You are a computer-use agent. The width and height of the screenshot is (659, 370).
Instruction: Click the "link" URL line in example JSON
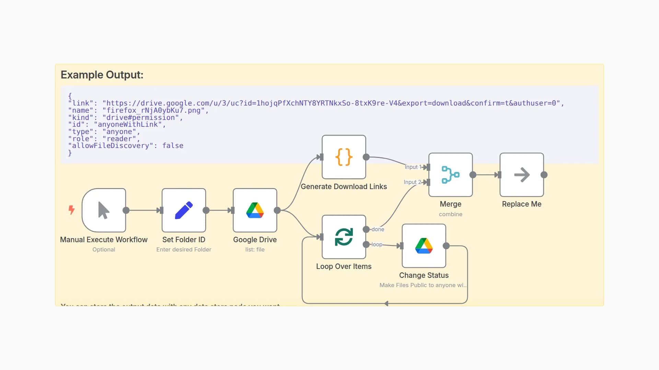coord(316,103)
